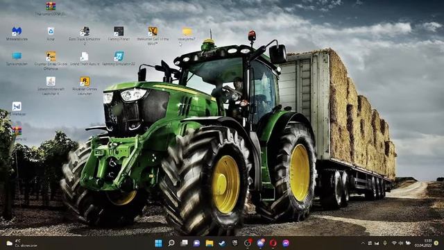Open the round taskbar icon with red badge

(248, 243)
